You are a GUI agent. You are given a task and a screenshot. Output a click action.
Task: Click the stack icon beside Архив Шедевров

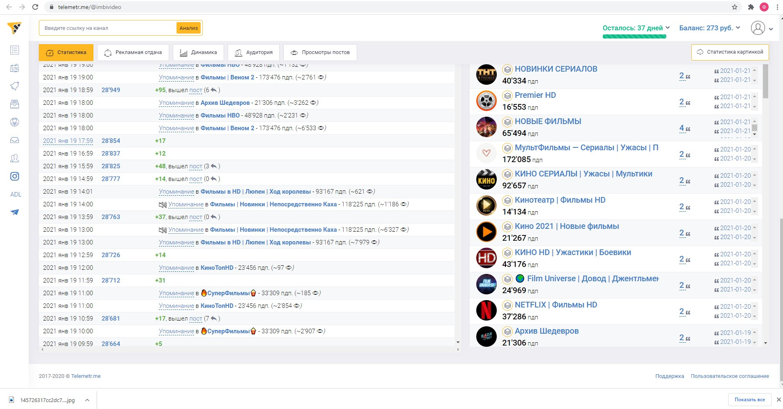507,331
